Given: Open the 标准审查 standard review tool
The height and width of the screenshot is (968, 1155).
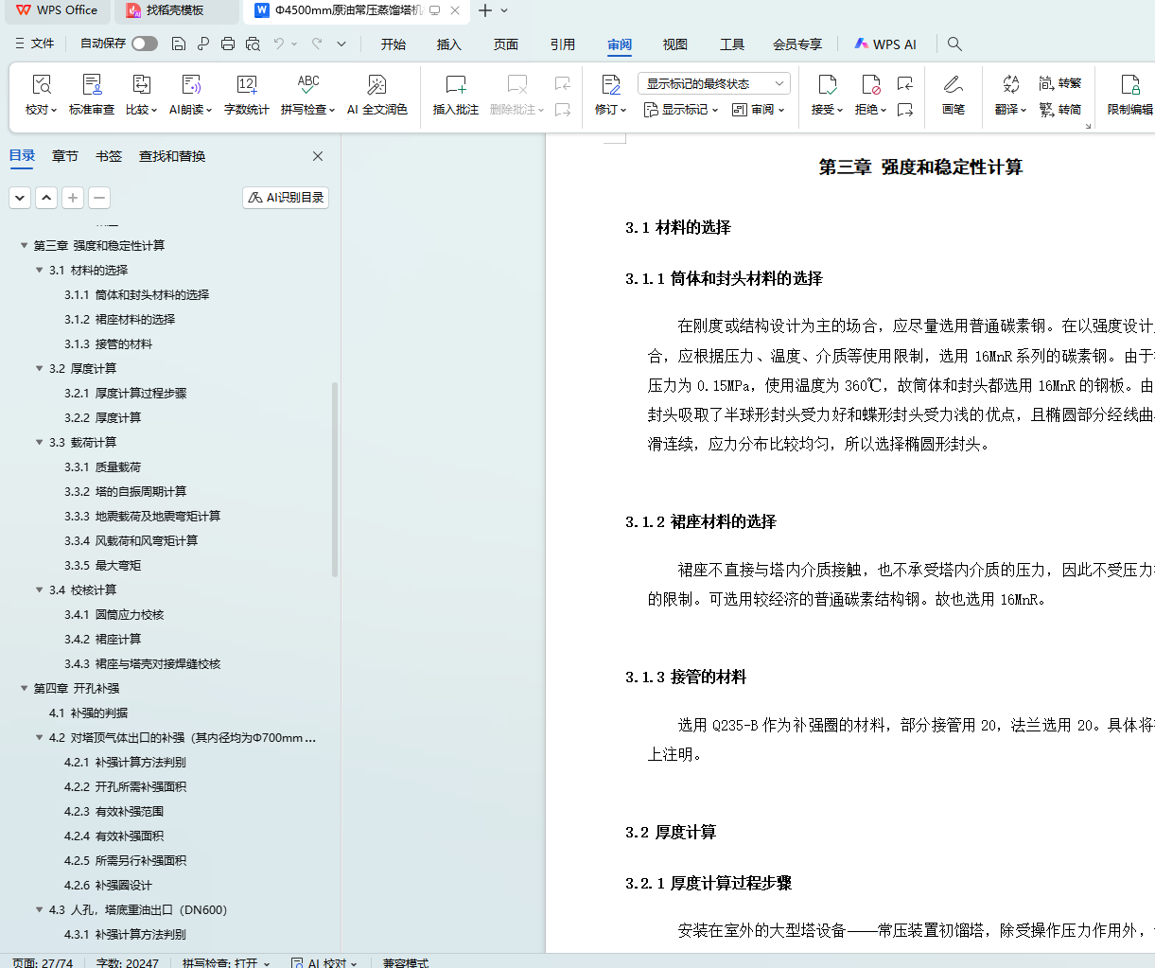Looking at the screenshot, I should click(92, 95).
